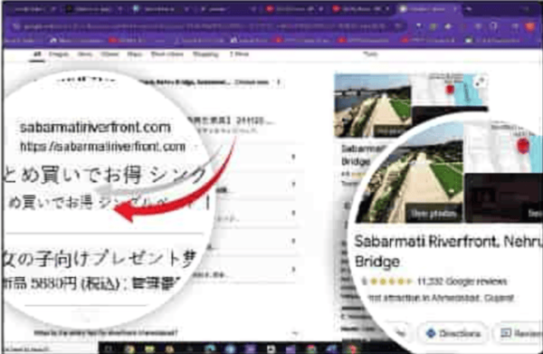Open the Videos search tab
Viewport: 543px width, 354px height.
[110, 54]
